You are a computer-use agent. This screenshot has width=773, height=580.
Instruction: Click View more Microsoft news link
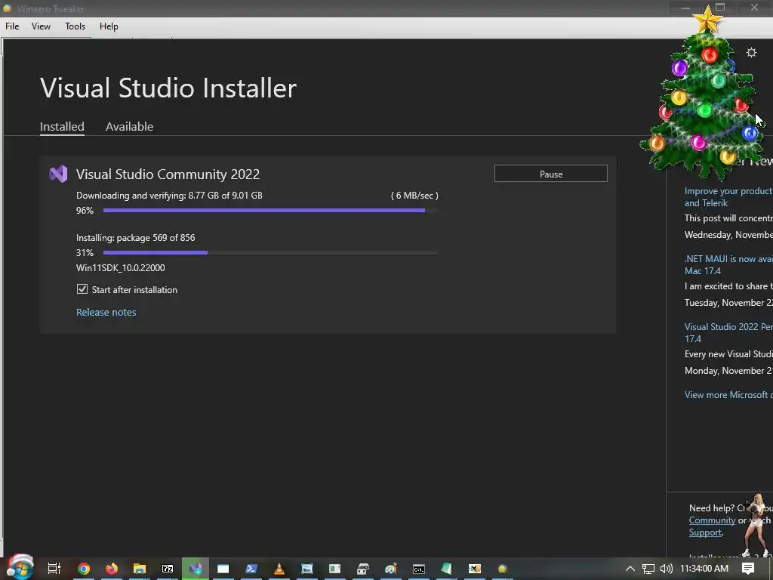point(728,395)
